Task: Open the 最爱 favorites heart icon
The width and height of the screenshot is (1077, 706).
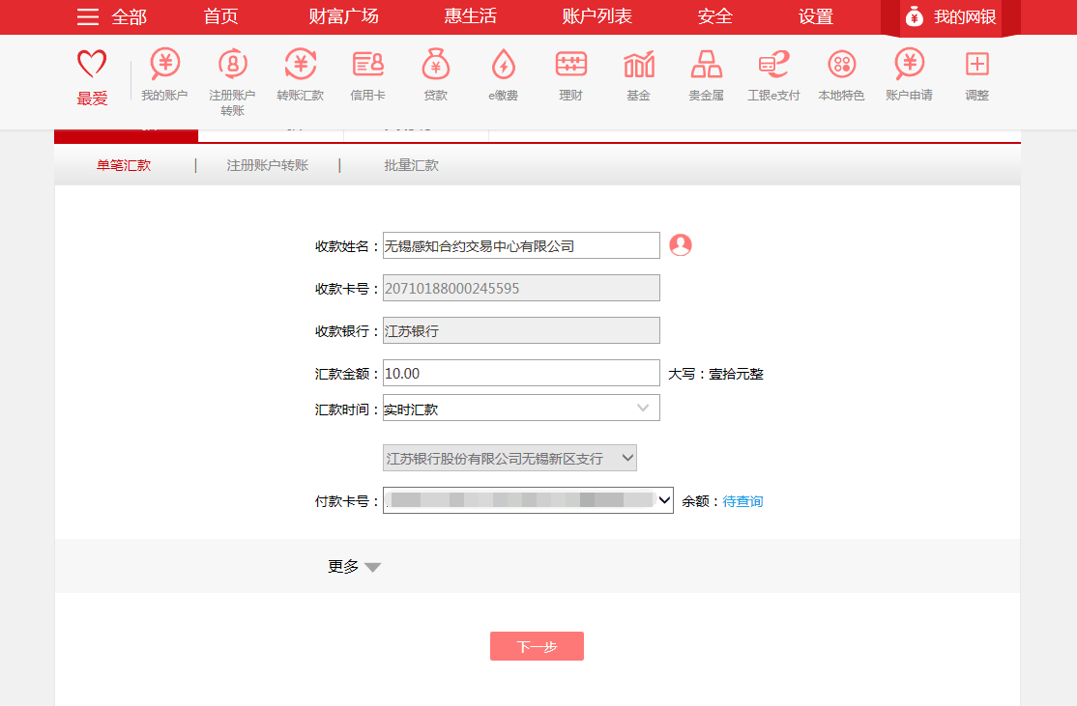Action: [x=92, y=64]
